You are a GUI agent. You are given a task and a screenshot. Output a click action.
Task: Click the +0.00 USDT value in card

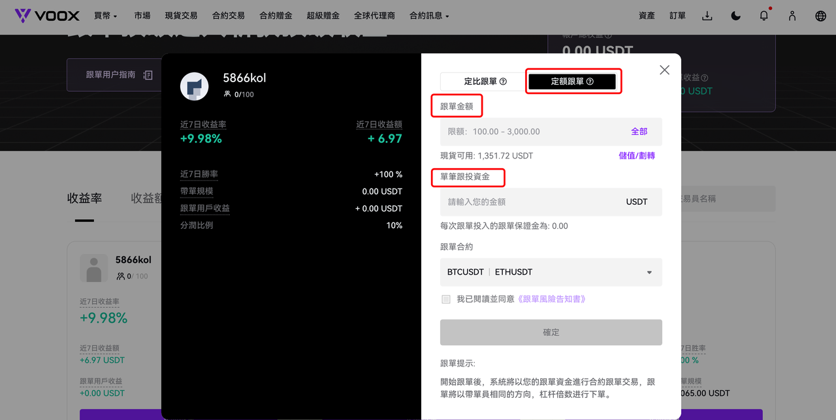[102, 393]
